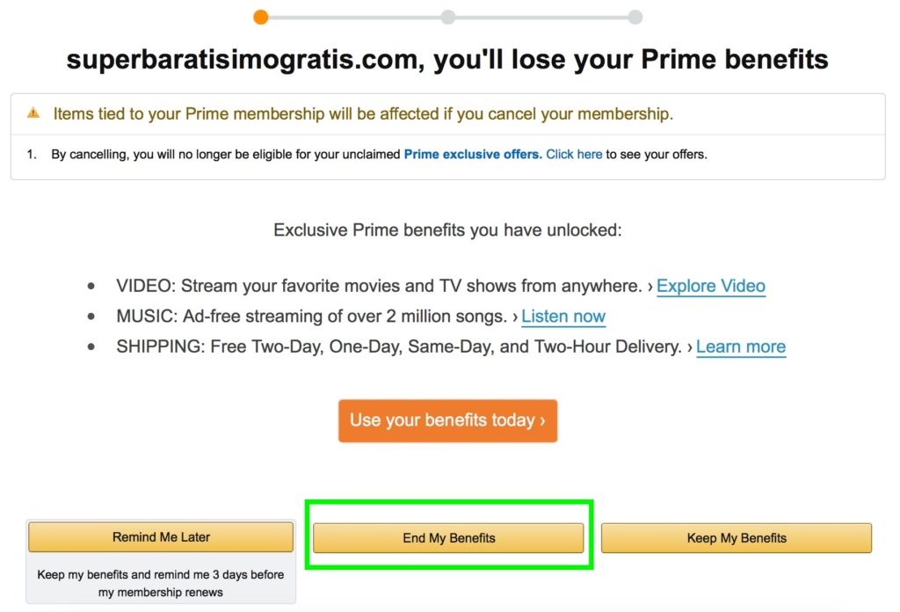Confirm cancellation with End My Benefits
The height and width of the screenshot is (612, 900).
pyautogui.click(x=448, y=538)
